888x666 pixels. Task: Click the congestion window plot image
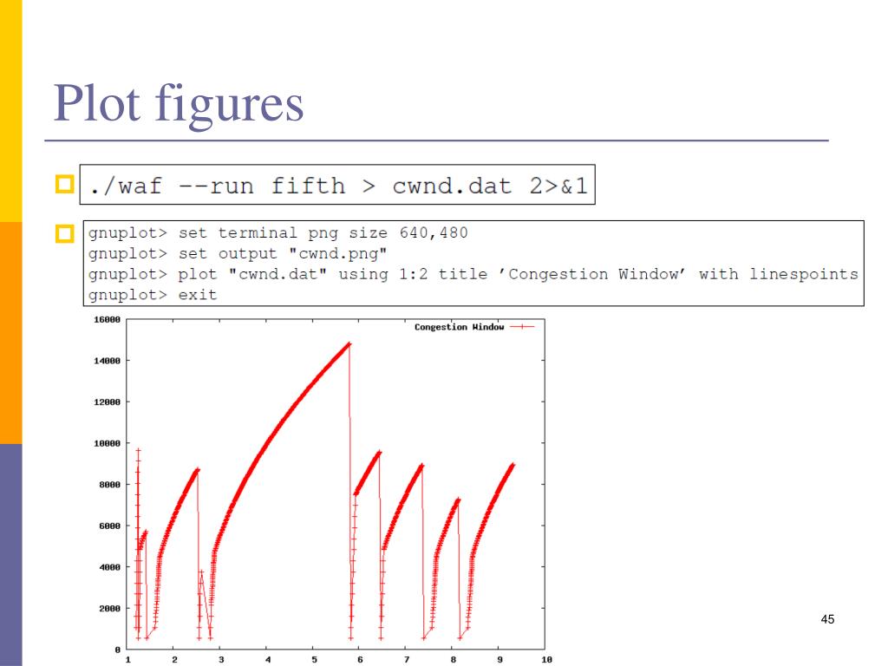tap(323, 490)
